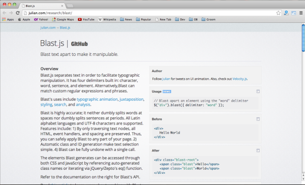Open the GitHub link in the heading
This screenshot has height=185, width=305.
tap(79, 44)
